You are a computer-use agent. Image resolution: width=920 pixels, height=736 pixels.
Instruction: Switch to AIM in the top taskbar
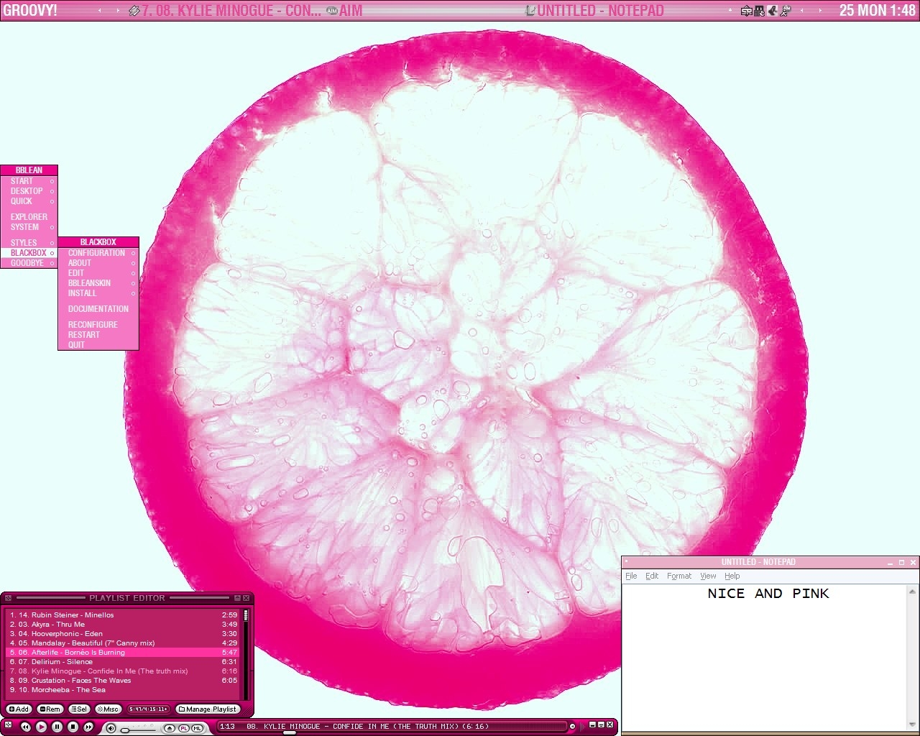(345, 11)
